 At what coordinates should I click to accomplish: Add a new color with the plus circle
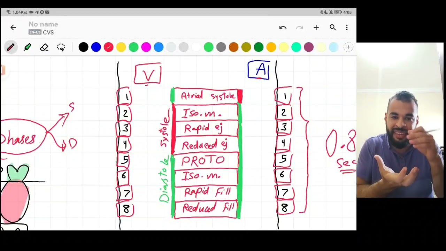[x=348, y=47]
